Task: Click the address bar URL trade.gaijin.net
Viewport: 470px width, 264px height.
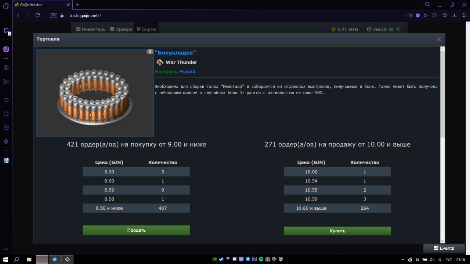Action: (85, 15)
